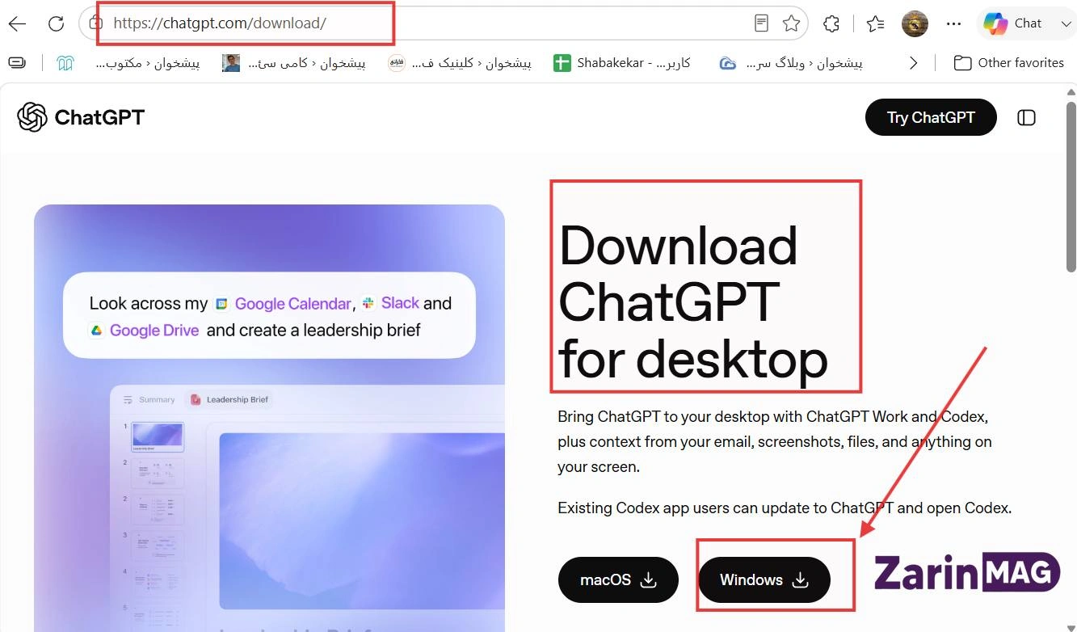Screen dimensions: 1077x632
Task: Download ChatGPT for macOS
Action: [x=618, y=579]
